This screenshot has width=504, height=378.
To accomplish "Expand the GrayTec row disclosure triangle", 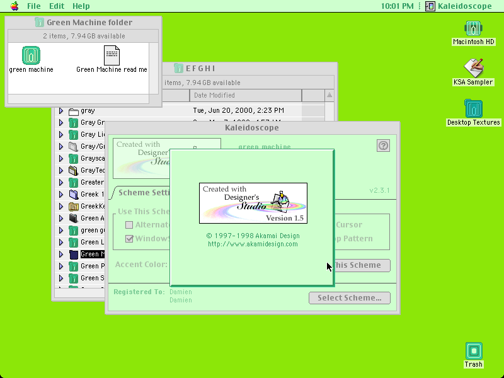I will click(x=60, y=170).
